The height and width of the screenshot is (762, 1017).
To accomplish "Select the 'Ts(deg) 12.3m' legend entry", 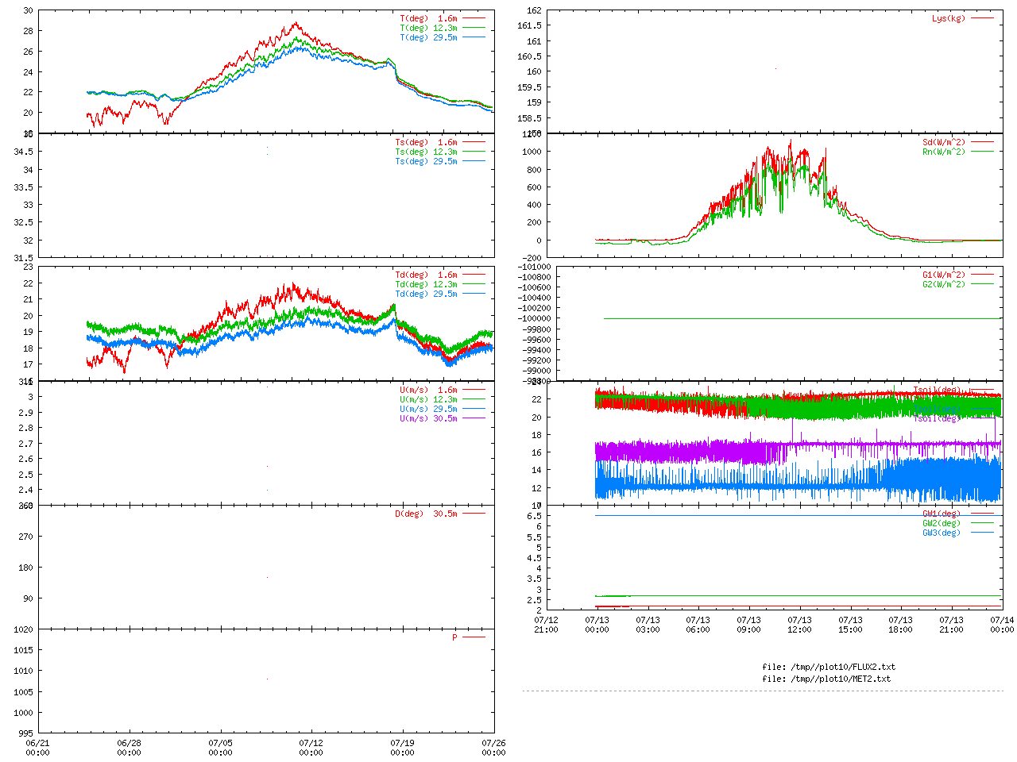I will tap(426, 152).
